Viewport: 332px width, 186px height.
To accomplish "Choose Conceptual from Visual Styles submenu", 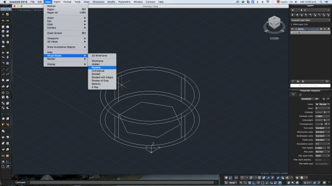I will 102,71.
